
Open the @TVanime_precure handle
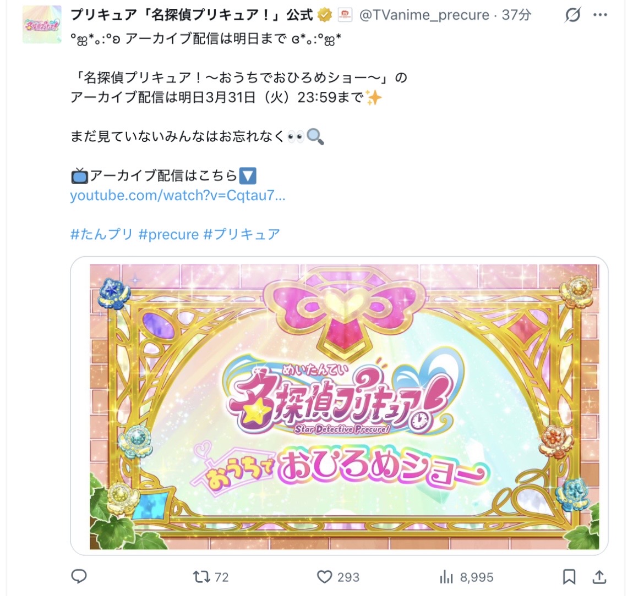point(424,15)
